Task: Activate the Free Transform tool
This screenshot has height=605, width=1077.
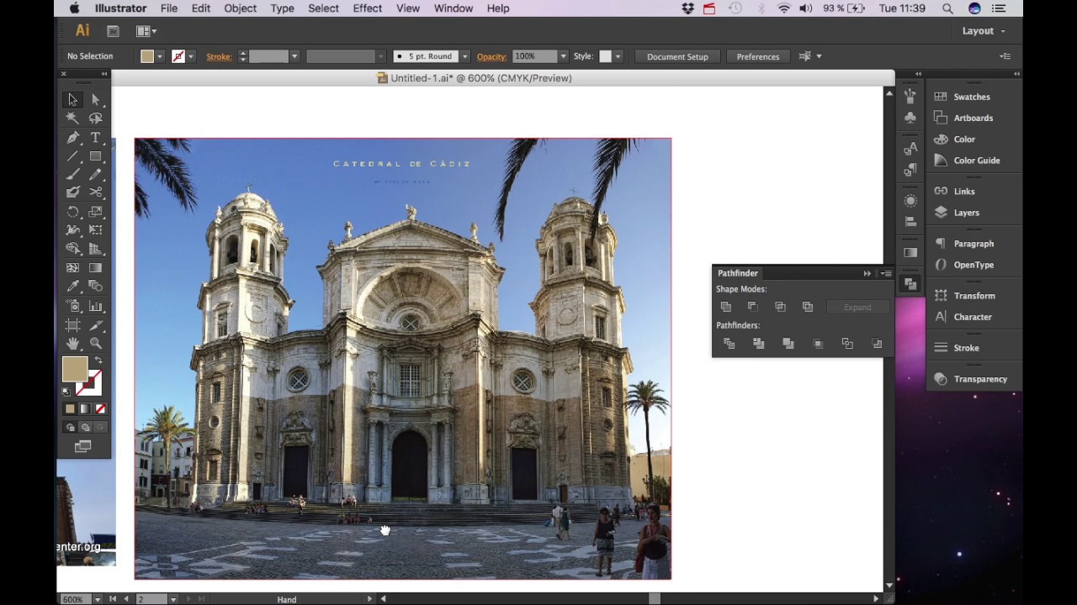Action: [x=96, y=229]
